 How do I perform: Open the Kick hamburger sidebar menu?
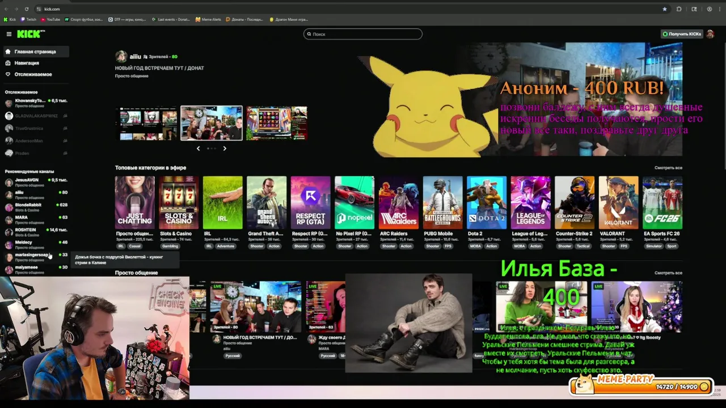click(x=9, y=34)
